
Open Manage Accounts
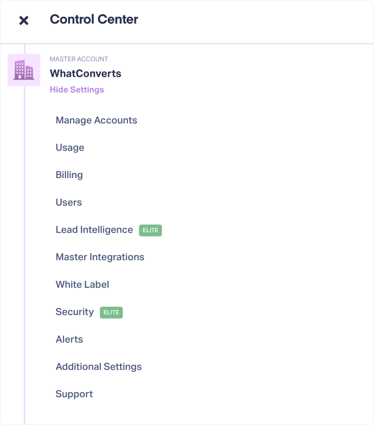tap(96, 121)
